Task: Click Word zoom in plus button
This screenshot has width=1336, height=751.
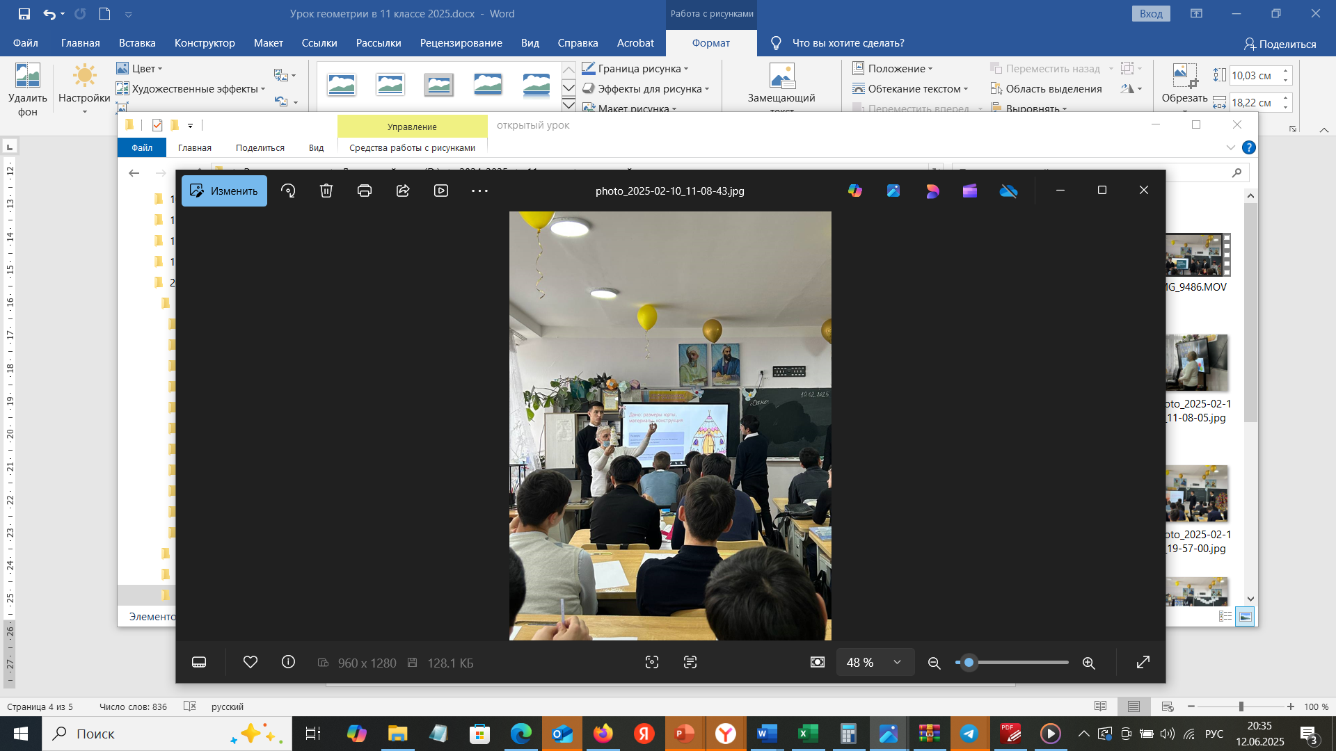Action: 1291,706
